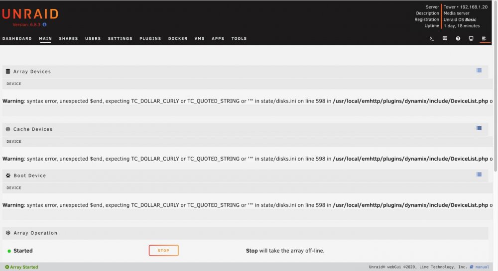The width and height of the screenshot is (498, 271).
Task: Open the Dashboard tab
Action: coord(17,38)
